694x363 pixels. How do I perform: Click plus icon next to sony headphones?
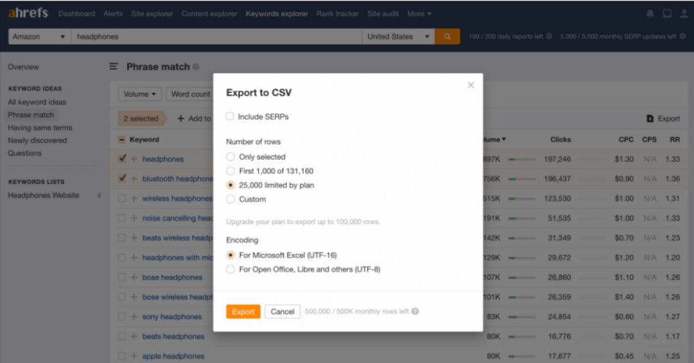click(x=134, y=317)
